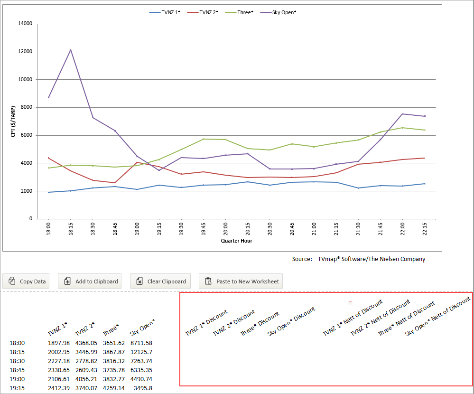Click the Clear Clipboard button
The image size is (474, 394).
[160, 281]
